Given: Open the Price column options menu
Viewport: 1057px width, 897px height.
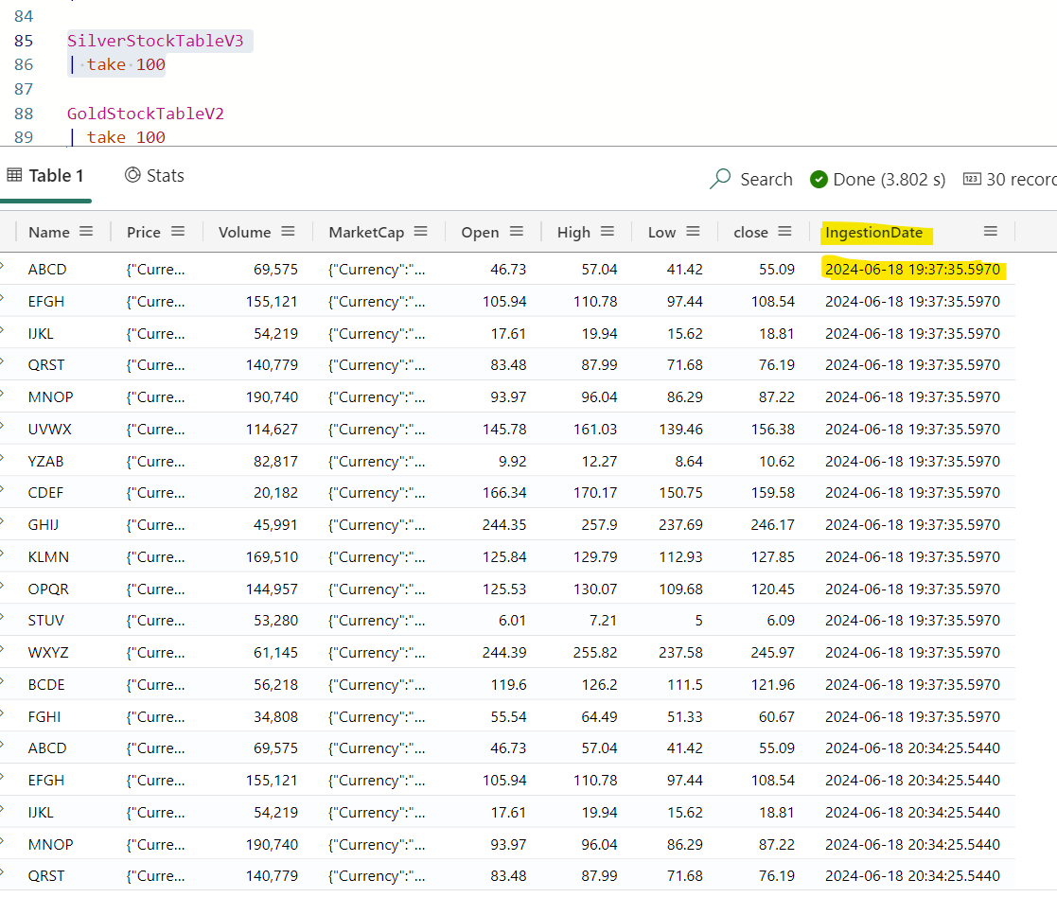Looking at the screenshot, I should click(180, 232).
